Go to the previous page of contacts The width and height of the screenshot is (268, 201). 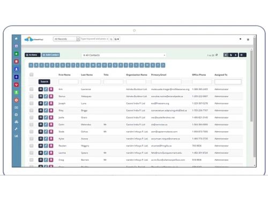tap(226, 55)
